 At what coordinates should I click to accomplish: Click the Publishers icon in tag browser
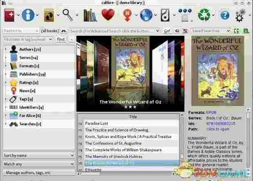coord(14,74)
